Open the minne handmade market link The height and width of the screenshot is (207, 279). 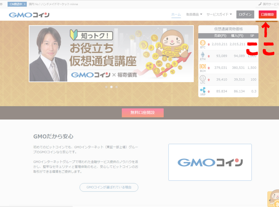53,4
